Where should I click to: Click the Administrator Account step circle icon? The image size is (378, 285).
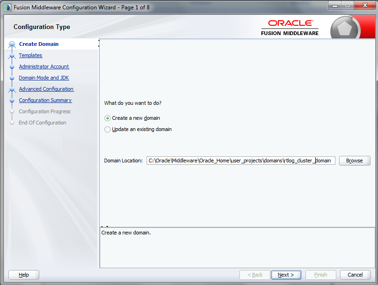tap(12, 66)
